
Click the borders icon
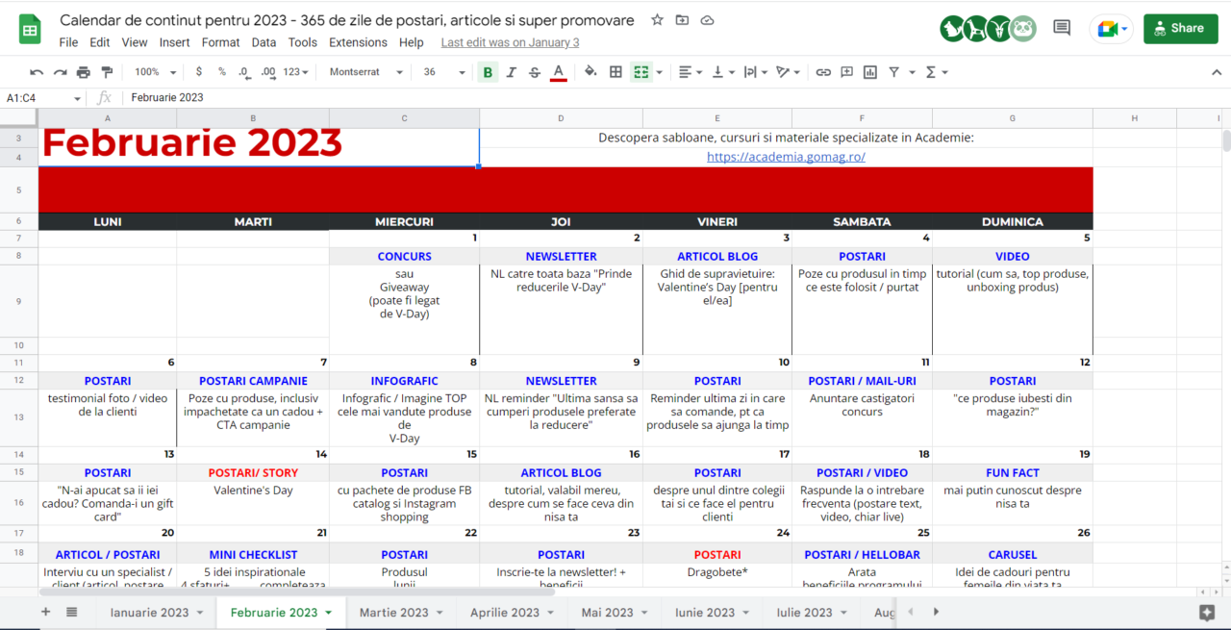click(615, 71)
